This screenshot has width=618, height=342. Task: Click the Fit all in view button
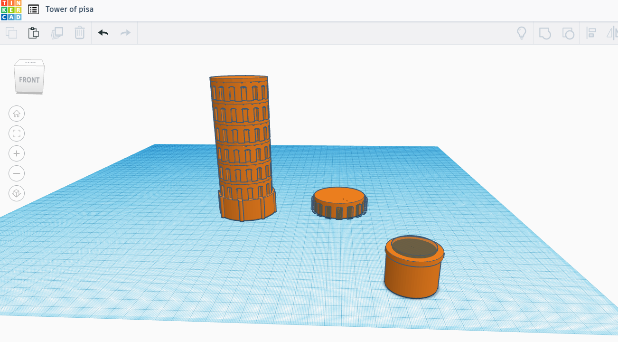[x=17, y=133]
